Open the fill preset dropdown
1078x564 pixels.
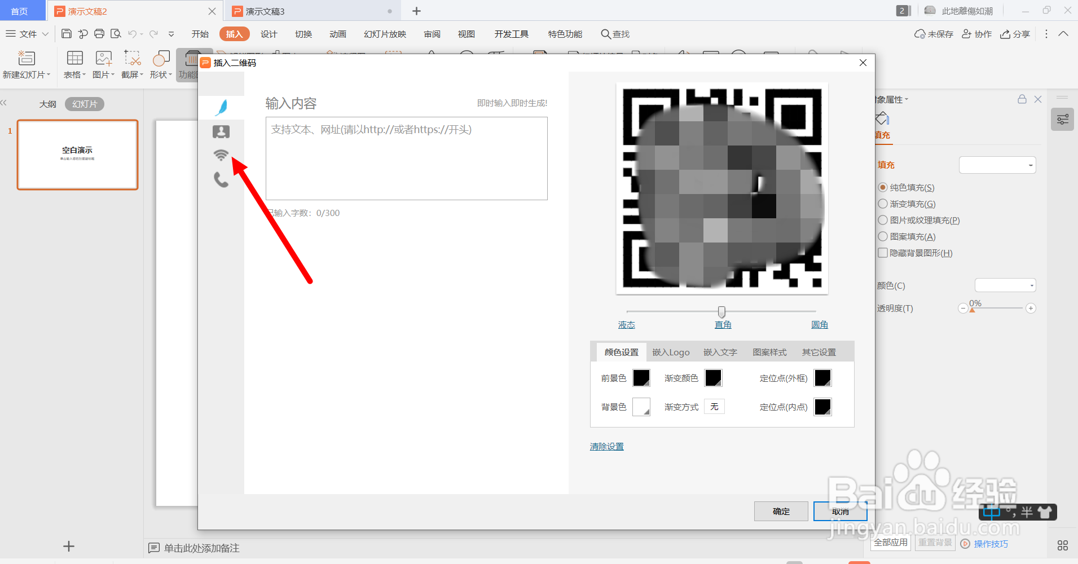[x=997, y=165]
